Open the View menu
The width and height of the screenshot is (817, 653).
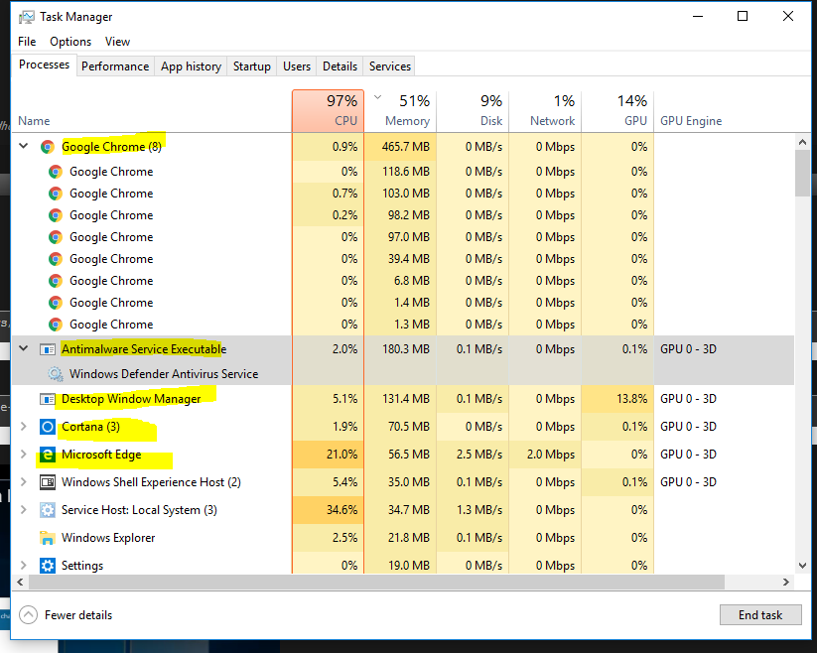tap(117, 42)
